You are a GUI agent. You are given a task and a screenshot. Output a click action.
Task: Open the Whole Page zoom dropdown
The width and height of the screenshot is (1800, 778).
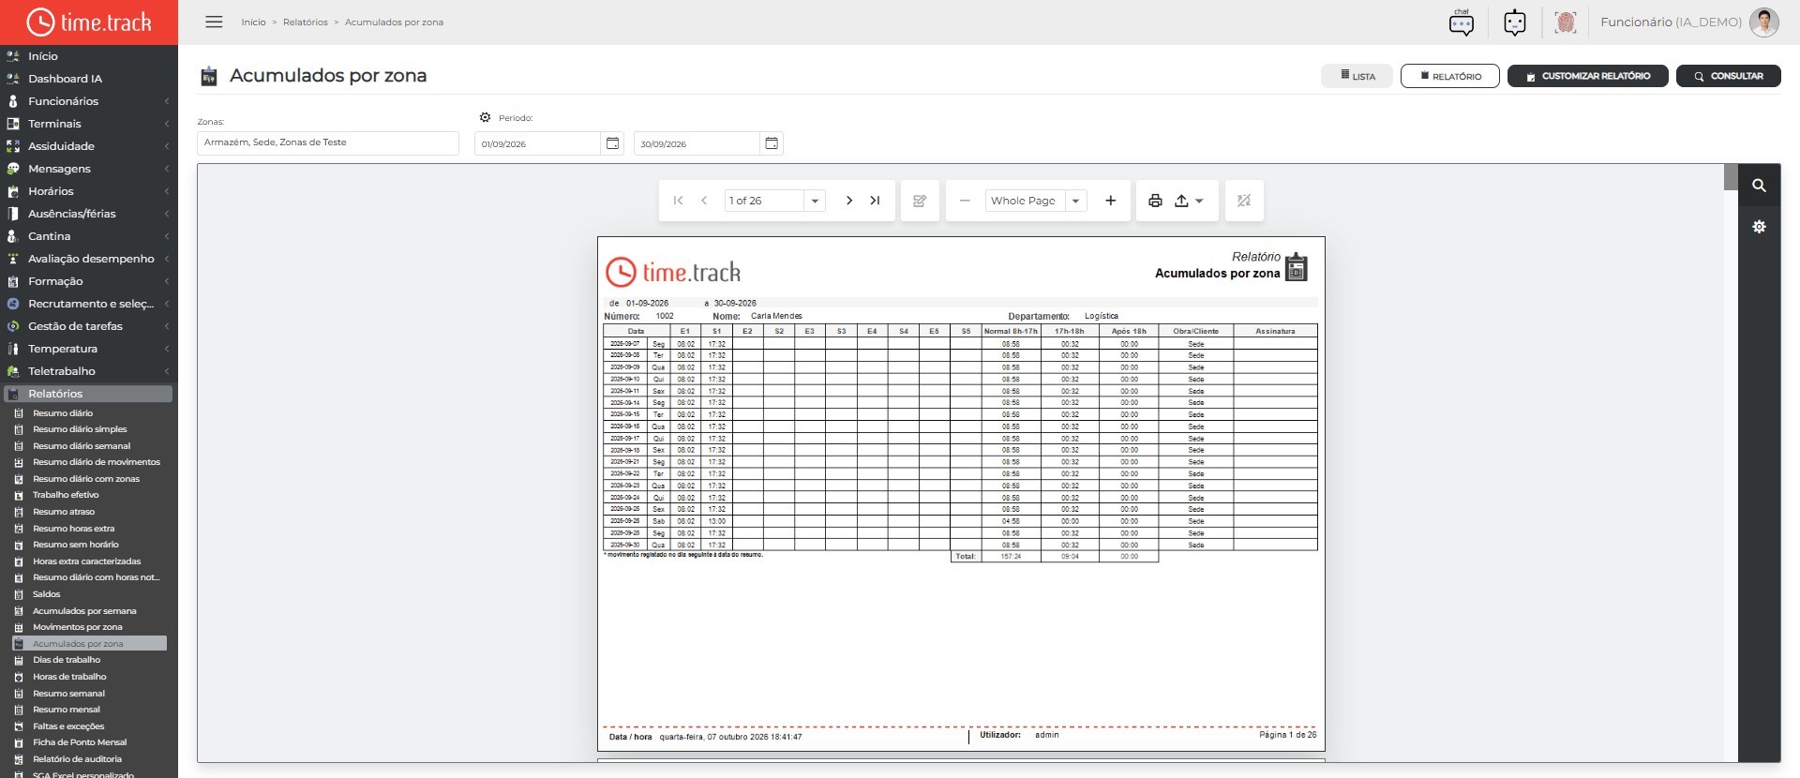click(1075, 201)
